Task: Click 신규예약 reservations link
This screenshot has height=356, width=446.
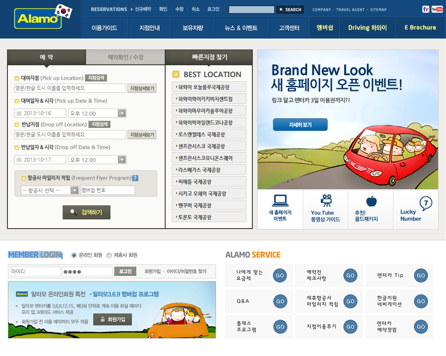Action: (143, 9)
